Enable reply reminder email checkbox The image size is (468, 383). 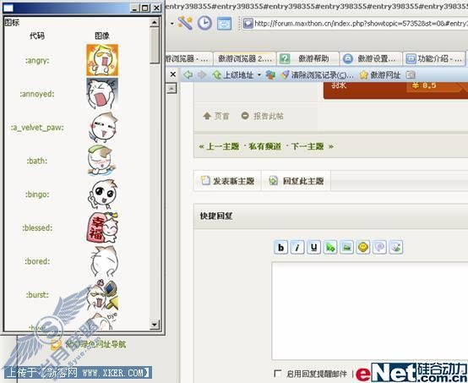[x=277, y=373]
